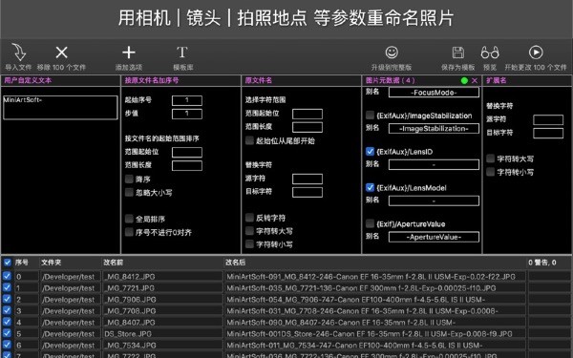Enable 字符转大写 in 扩展名 panel
This screenshot has width=573, height=358.
[491, 158]
